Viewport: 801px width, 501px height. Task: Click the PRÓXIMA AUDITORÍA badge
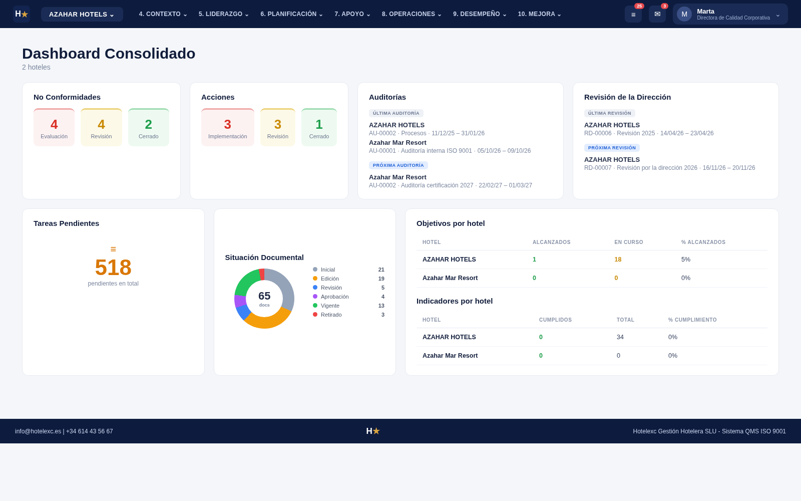coord(398,165)
